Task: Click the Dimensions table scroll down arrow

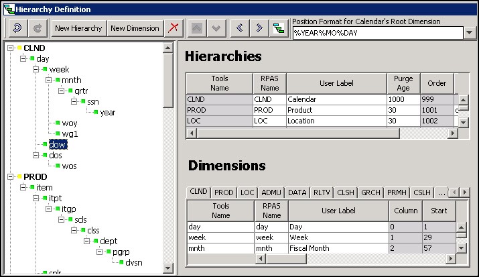Action: (462, 248)
